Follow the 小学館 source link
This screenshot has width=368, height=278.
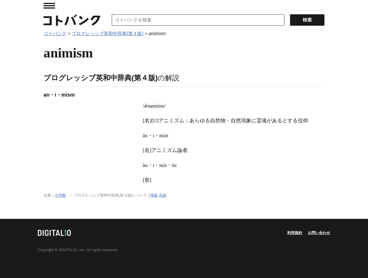[x=60, y=195]
